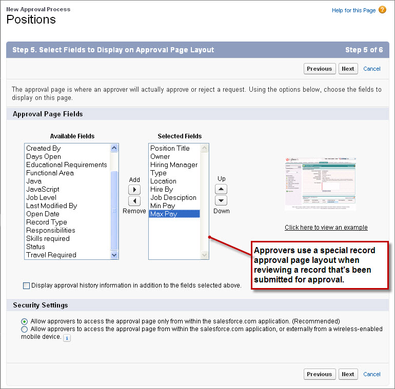The height and width of the screenshot is (389, 395).
Task: Select Open Date in Available Fields
Action: pyautogui.click(x=68, y=214)
